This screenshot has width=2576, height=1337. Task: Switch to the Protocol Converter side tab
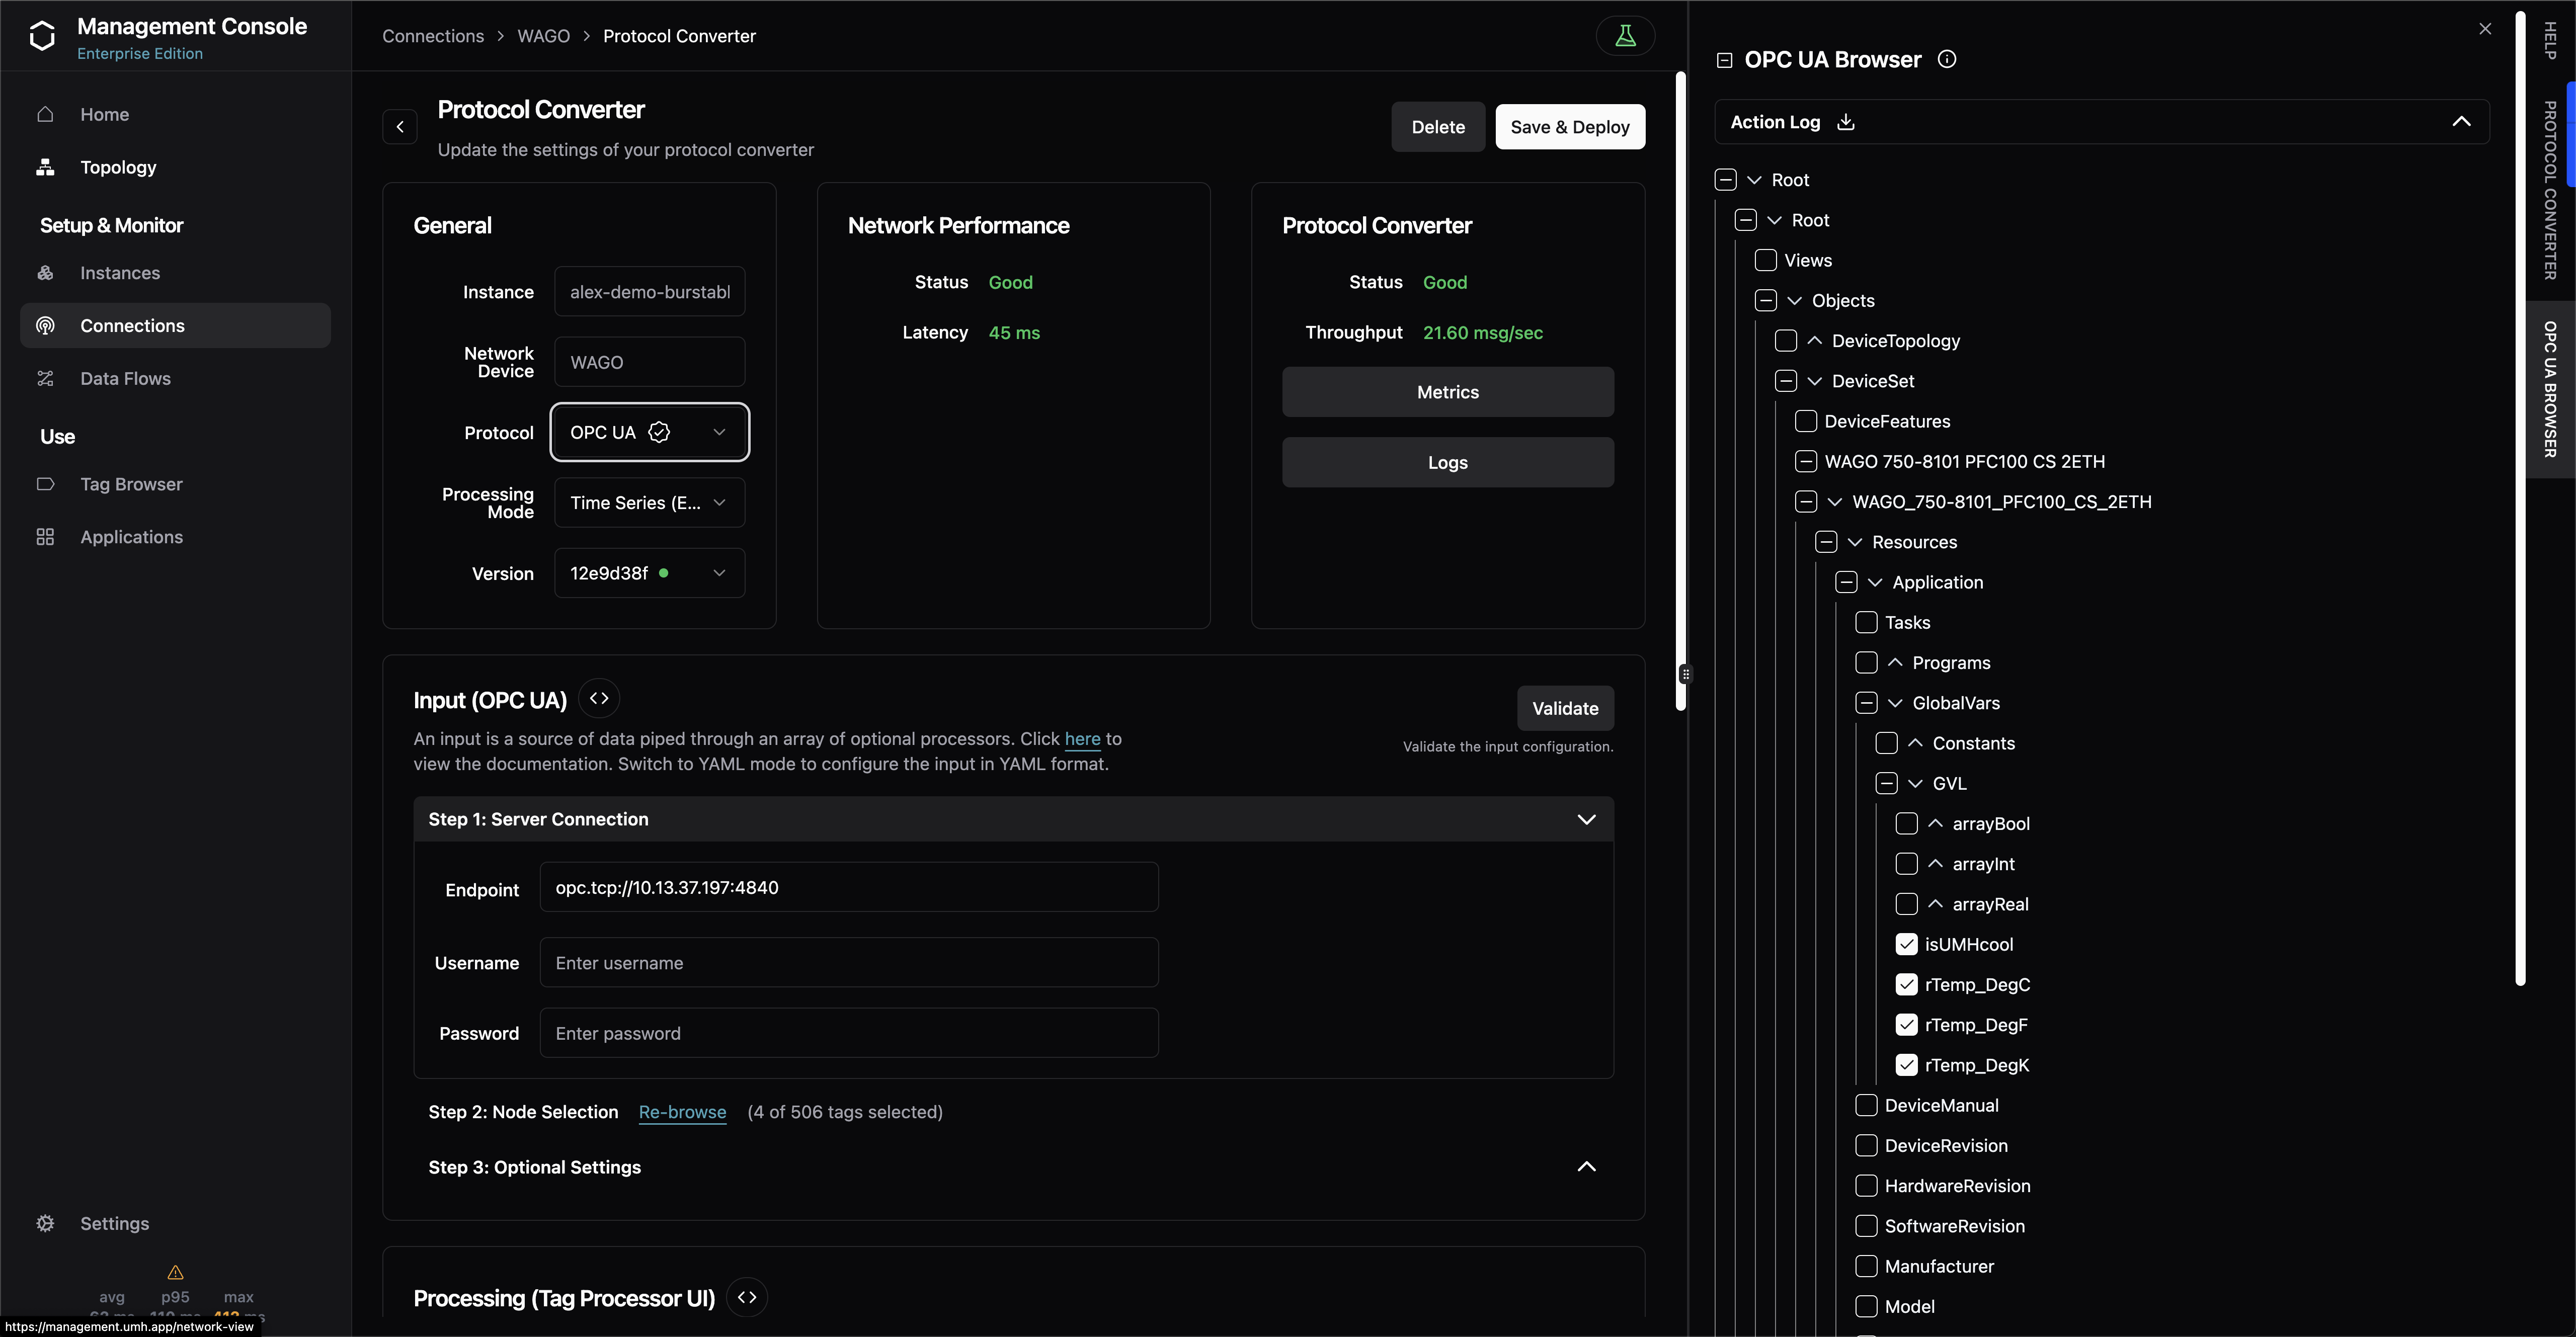pyautogui.click(x=2551, y=190)
